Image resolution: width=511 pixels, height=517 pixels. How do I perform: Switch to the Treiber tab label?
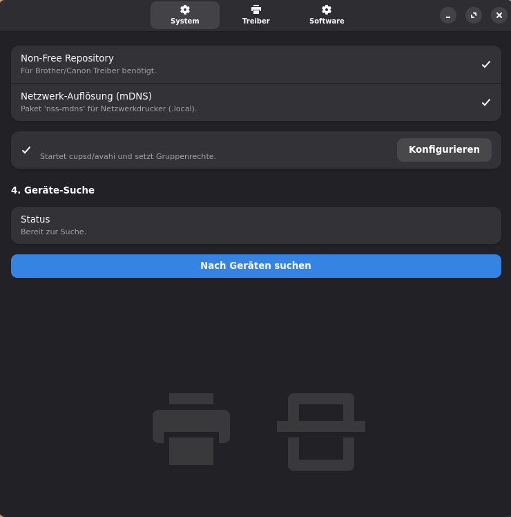(x=256, y=21)
